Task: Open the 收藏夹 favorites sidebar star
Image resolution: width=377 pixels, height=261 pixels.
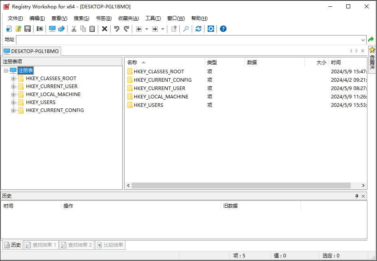Action: [372, 50]
